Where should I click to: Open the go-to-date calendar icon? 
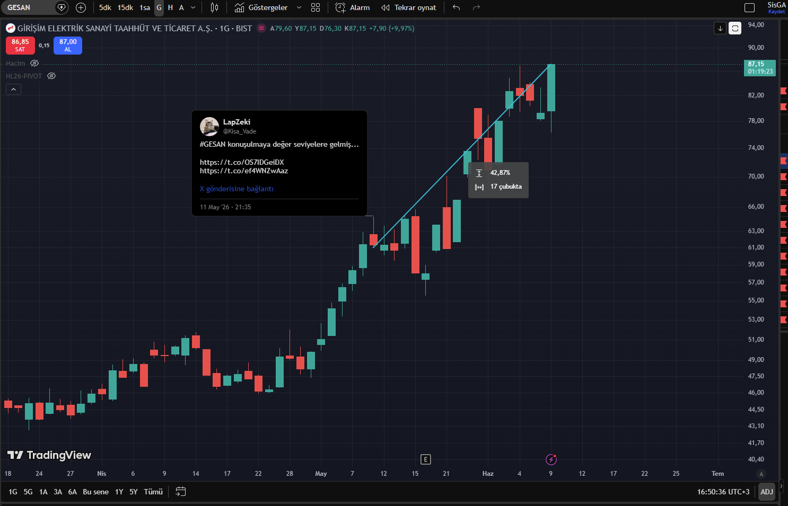(x=181, y=492)
